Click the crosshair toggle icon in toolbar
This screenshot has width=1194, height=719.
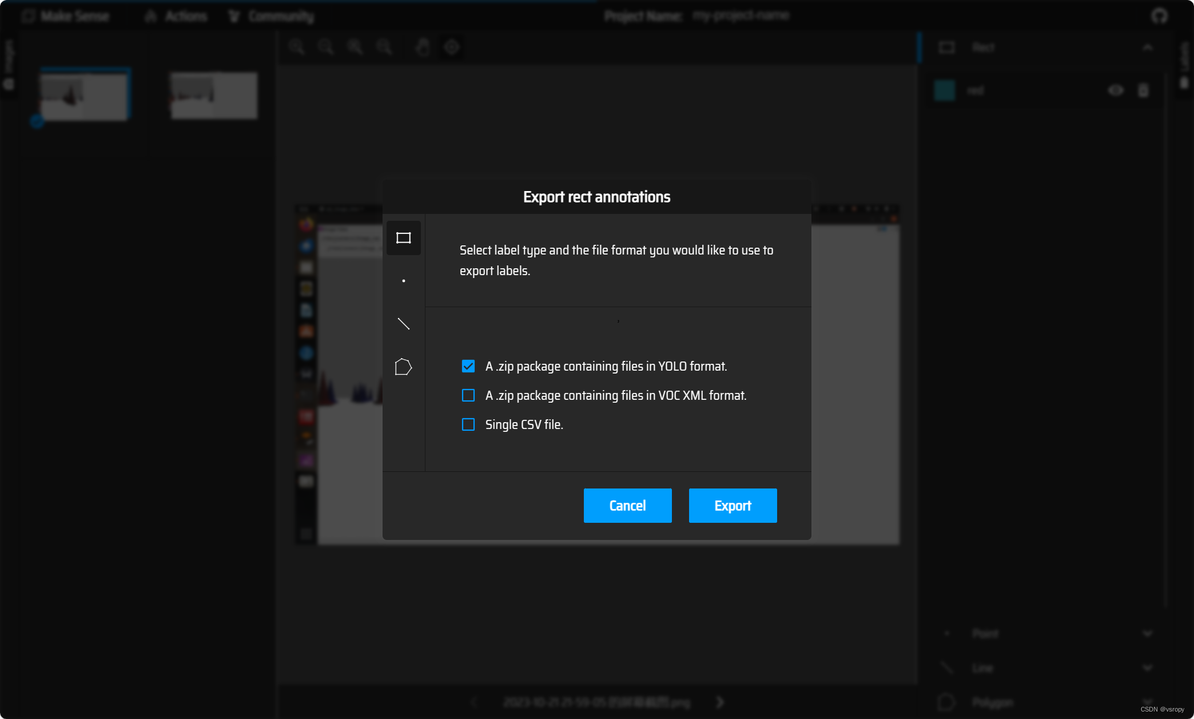[x=452, y=47]
